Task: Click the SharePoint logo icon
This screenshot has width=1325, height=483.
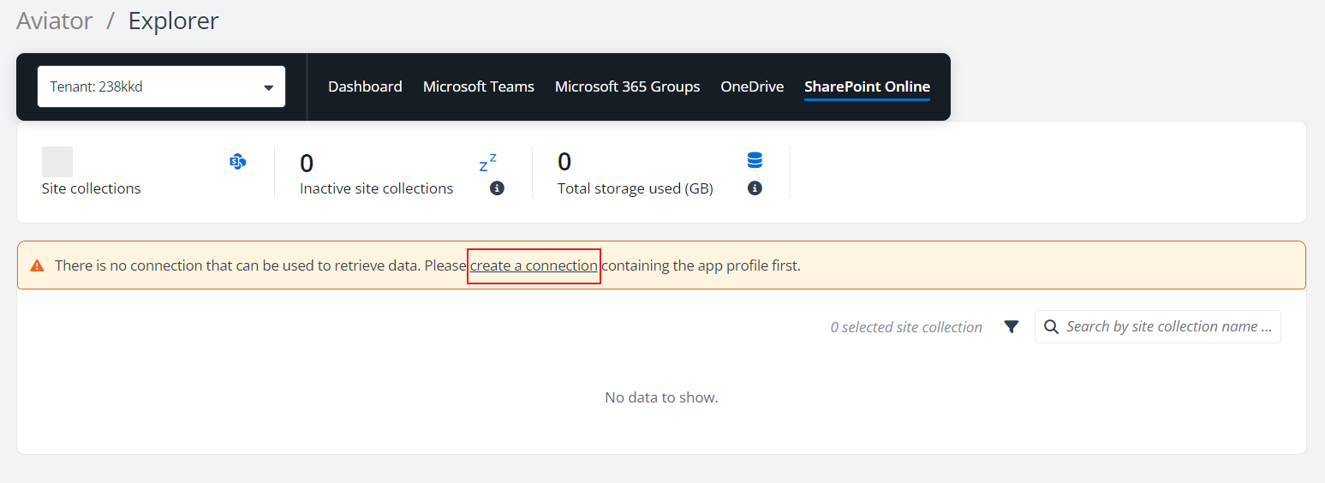Action: coord(238,161)
